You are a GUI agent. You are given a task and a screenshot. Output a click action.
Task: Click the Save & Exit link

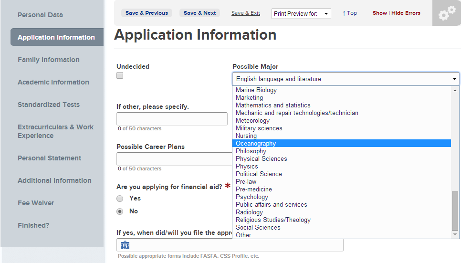(245, 13)
